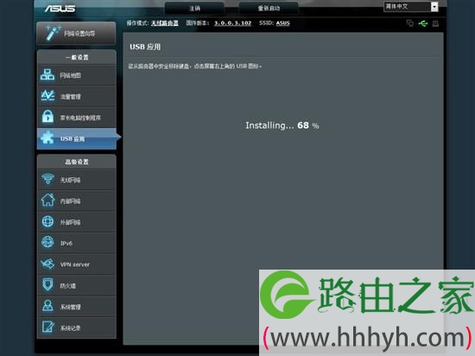The width and height of the screenshot is (475, 356).
Task: Select VPN server menu item
Action: click(x=77, y=264)
